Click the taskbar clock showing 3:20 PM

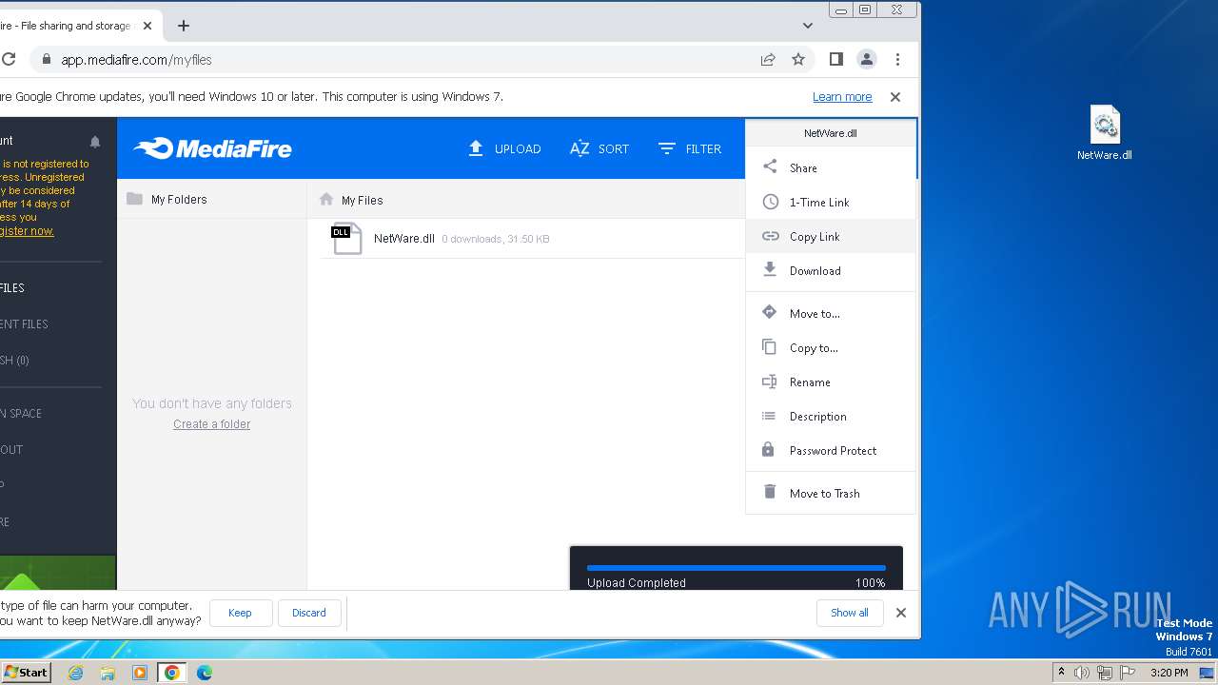click(1169, 673)
